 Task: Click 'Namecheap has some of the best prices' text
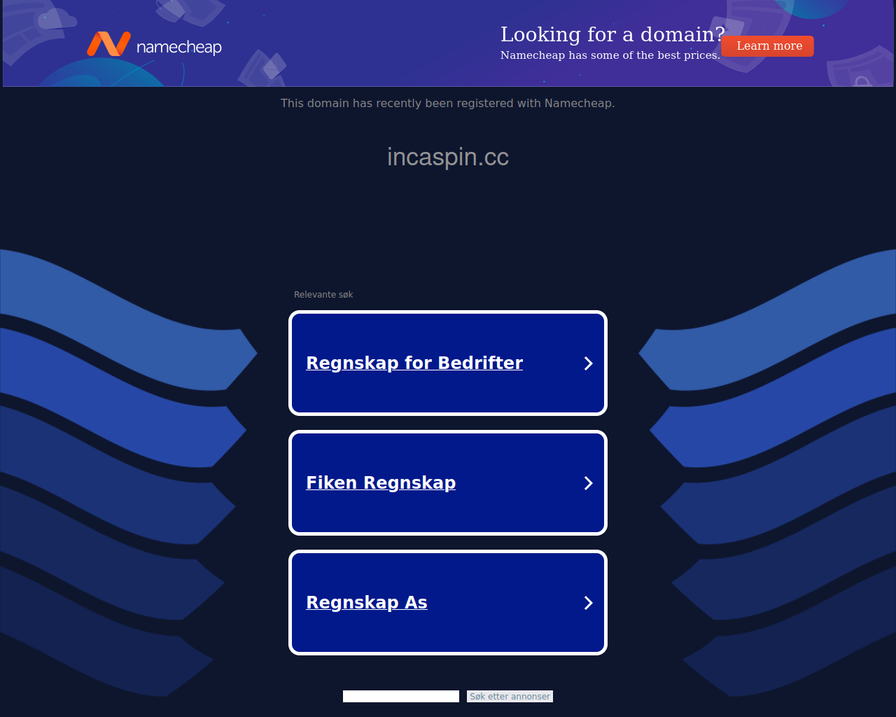pyautogui.click(x=610, y=55)
